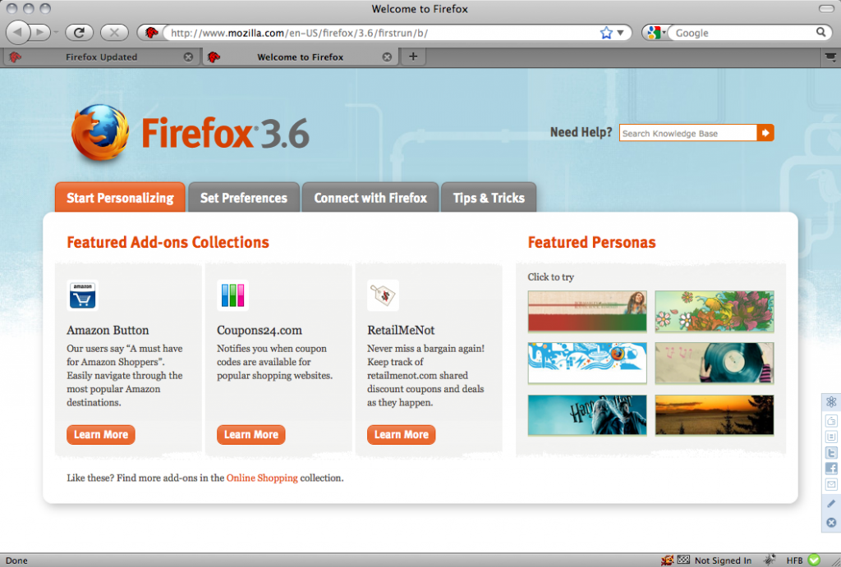Open the Google search engine dropdown
841x567 pixels.
655,33
